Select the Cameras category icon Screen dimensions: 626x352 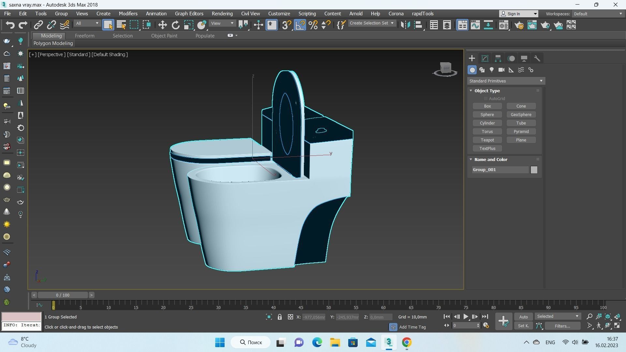(x=501, y=70)
